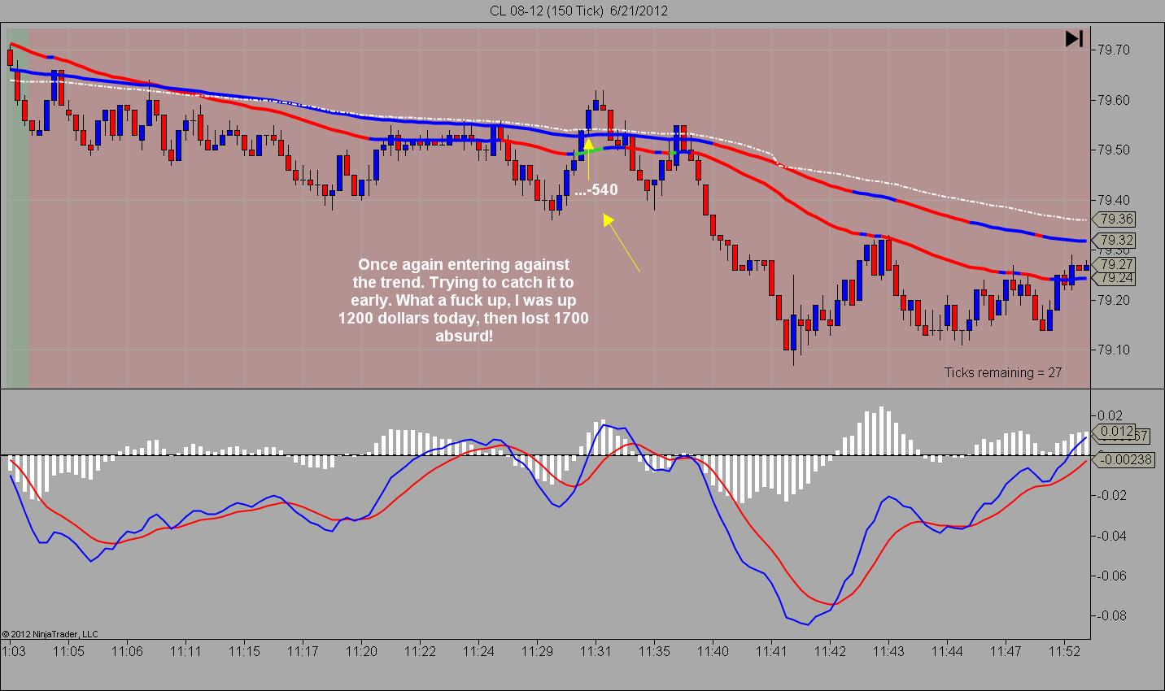Click the 79.20 price axis label

point(1113,300)
